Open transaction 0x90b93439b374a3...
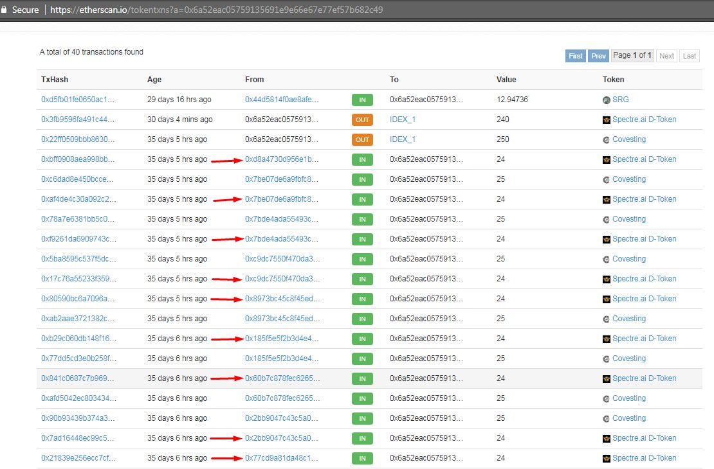The width and height of the screenshot is (714, 469). pos(78,418)
